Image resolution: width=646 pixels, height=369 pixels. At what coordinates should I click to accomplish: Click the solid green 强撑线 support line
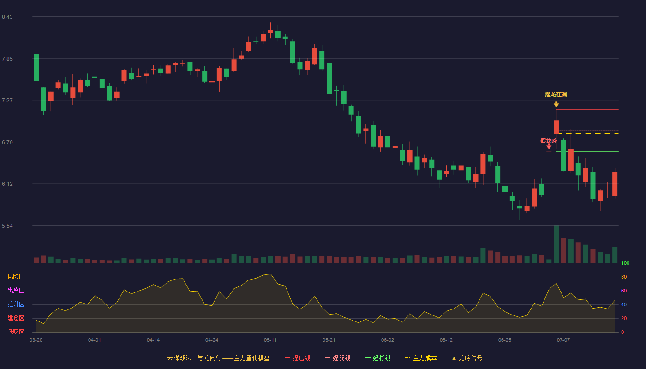click(x=587, y=151)
